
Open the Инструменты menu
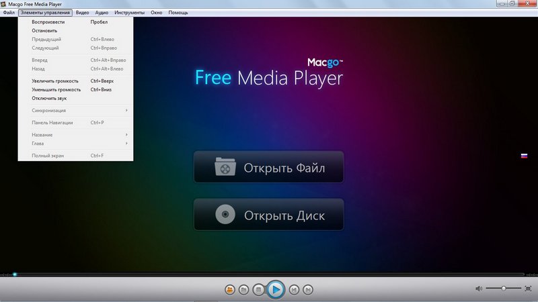[129, 13]
